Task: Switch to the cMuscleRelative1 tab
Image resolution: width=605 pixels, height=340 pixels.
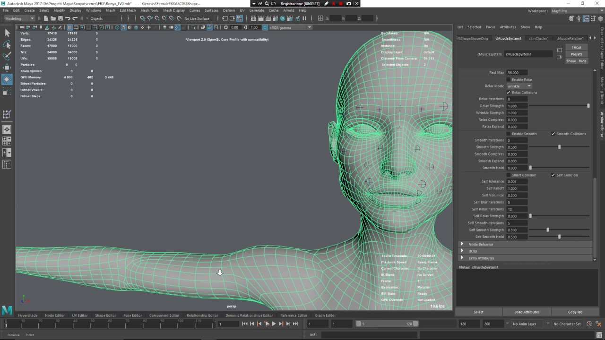Action: coord(570,38)
